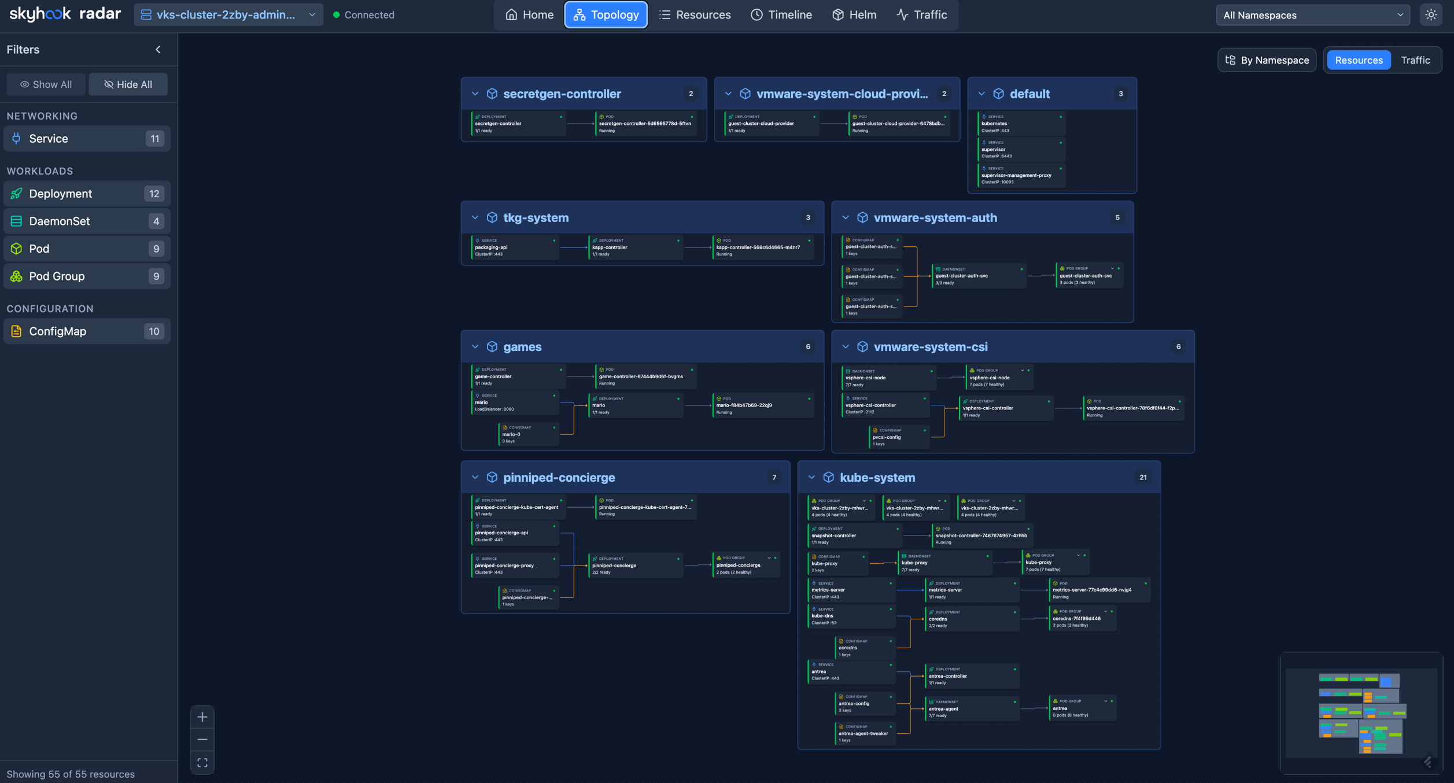
Task: Click the minimap overview thumbnail
Action: 1361,713
